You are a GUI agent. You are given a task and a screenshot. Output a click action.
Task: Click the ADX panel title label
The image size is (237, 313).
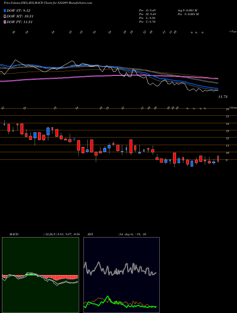(x=90, y=234)
